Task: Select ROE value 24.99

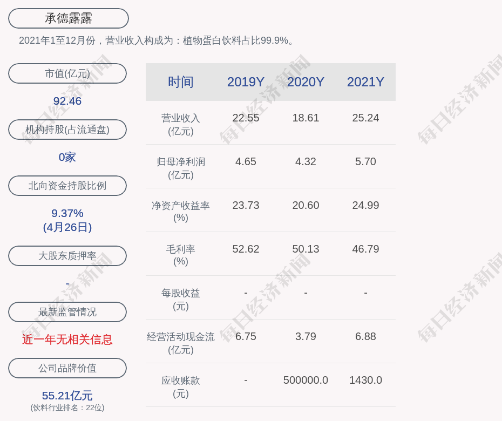Action: (365, 205)
